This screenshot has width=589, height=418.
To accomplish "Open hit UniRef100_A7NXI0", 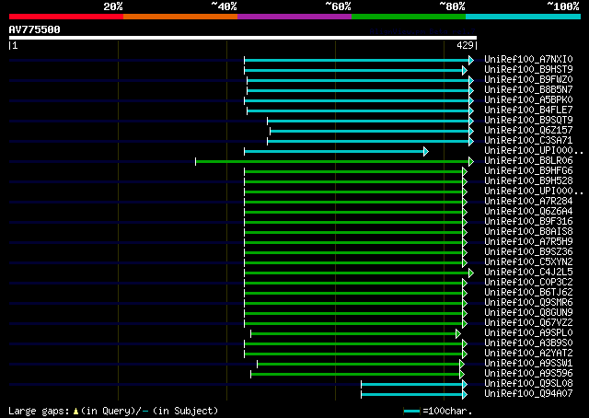I will (528, 60).
